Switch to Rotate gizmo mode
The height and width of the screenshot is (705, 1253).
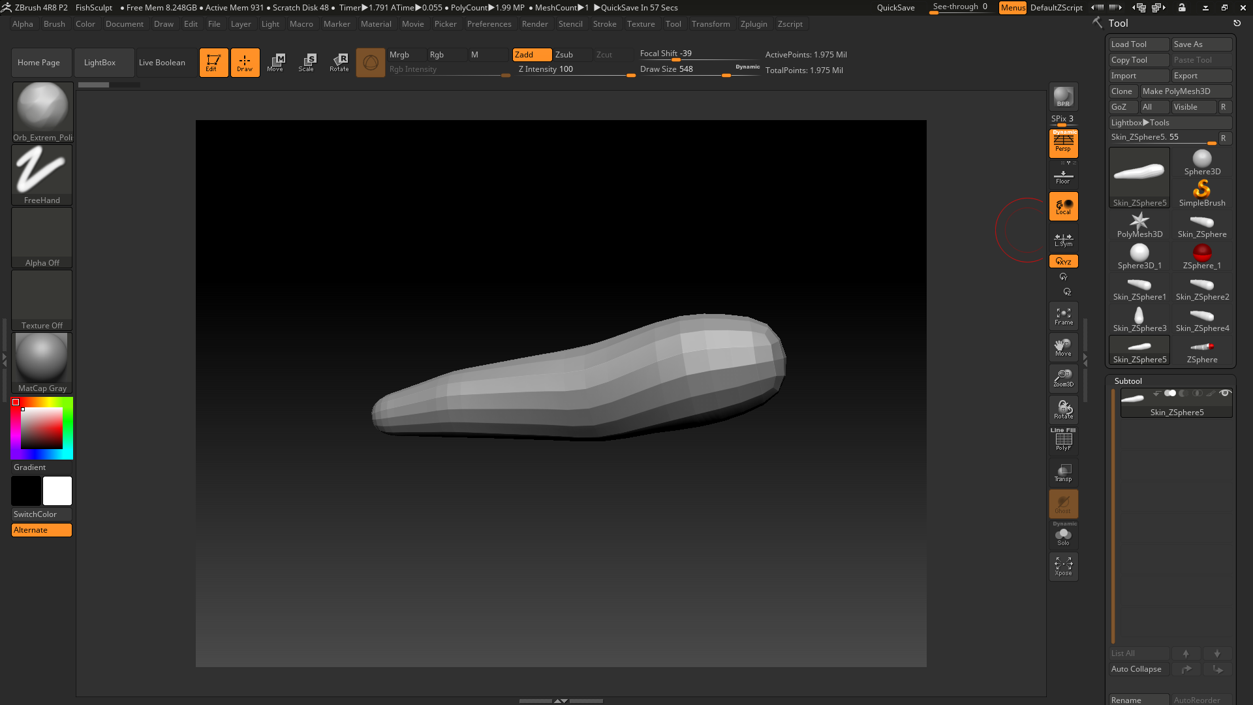[x=339, y=63]
